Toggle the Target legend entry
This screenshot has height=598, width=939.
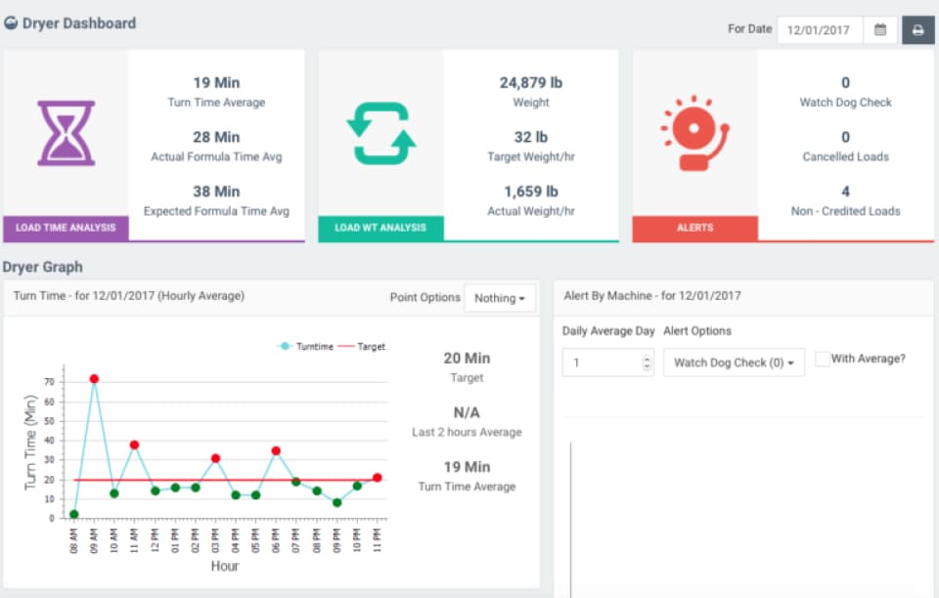362,346
